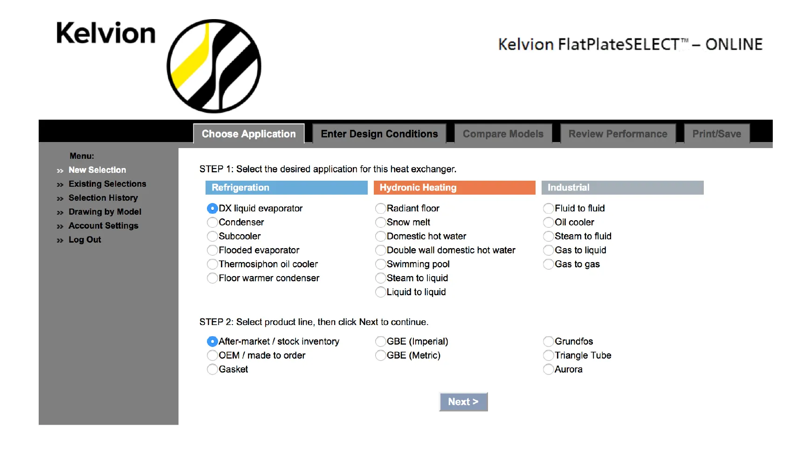The image size is (804, 454).
Task: Pick the GBE (Imperial) product line
Action: (380, 341)
